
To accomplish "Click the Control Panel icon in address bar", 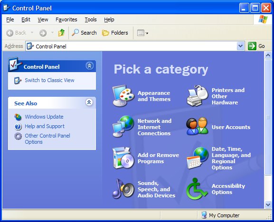I will point(30,46).
